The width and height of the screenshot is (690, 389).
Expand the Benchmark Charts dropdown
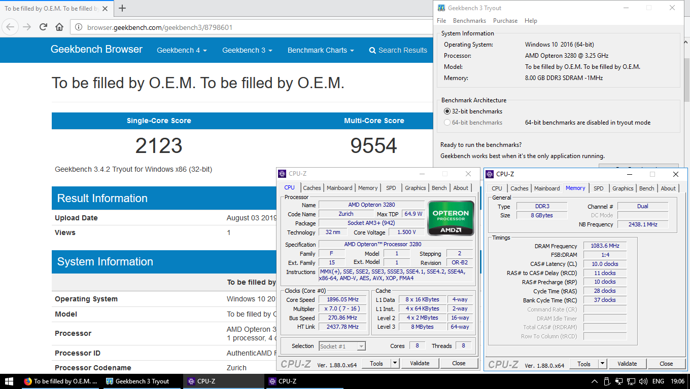point(321,50)
